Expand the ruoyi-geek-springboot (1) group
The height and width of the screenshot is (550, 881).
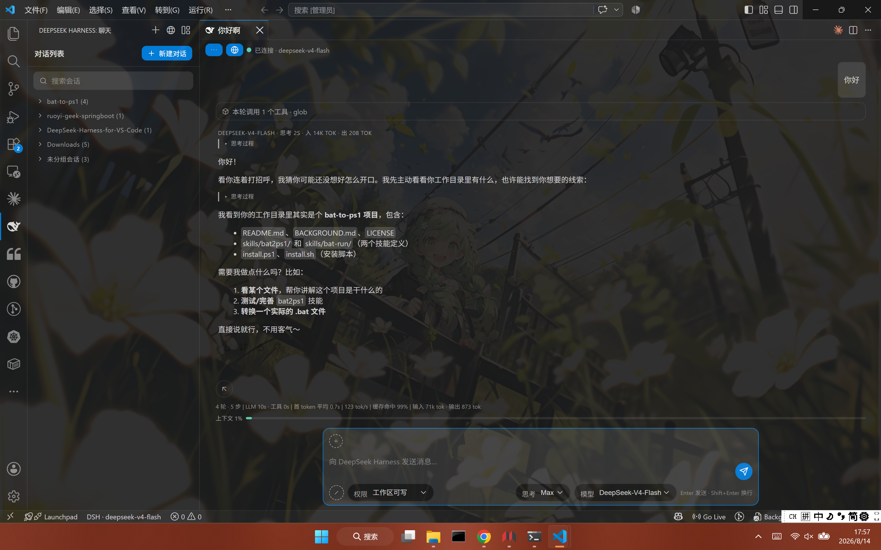tap(113, 116)
